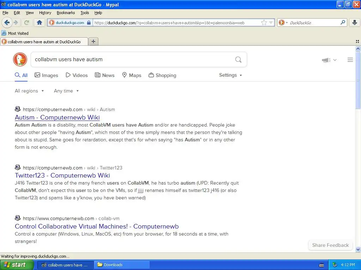Click the Mypal title bar icon
Screen dimensions: 361x270
click(x=3, y=4)
